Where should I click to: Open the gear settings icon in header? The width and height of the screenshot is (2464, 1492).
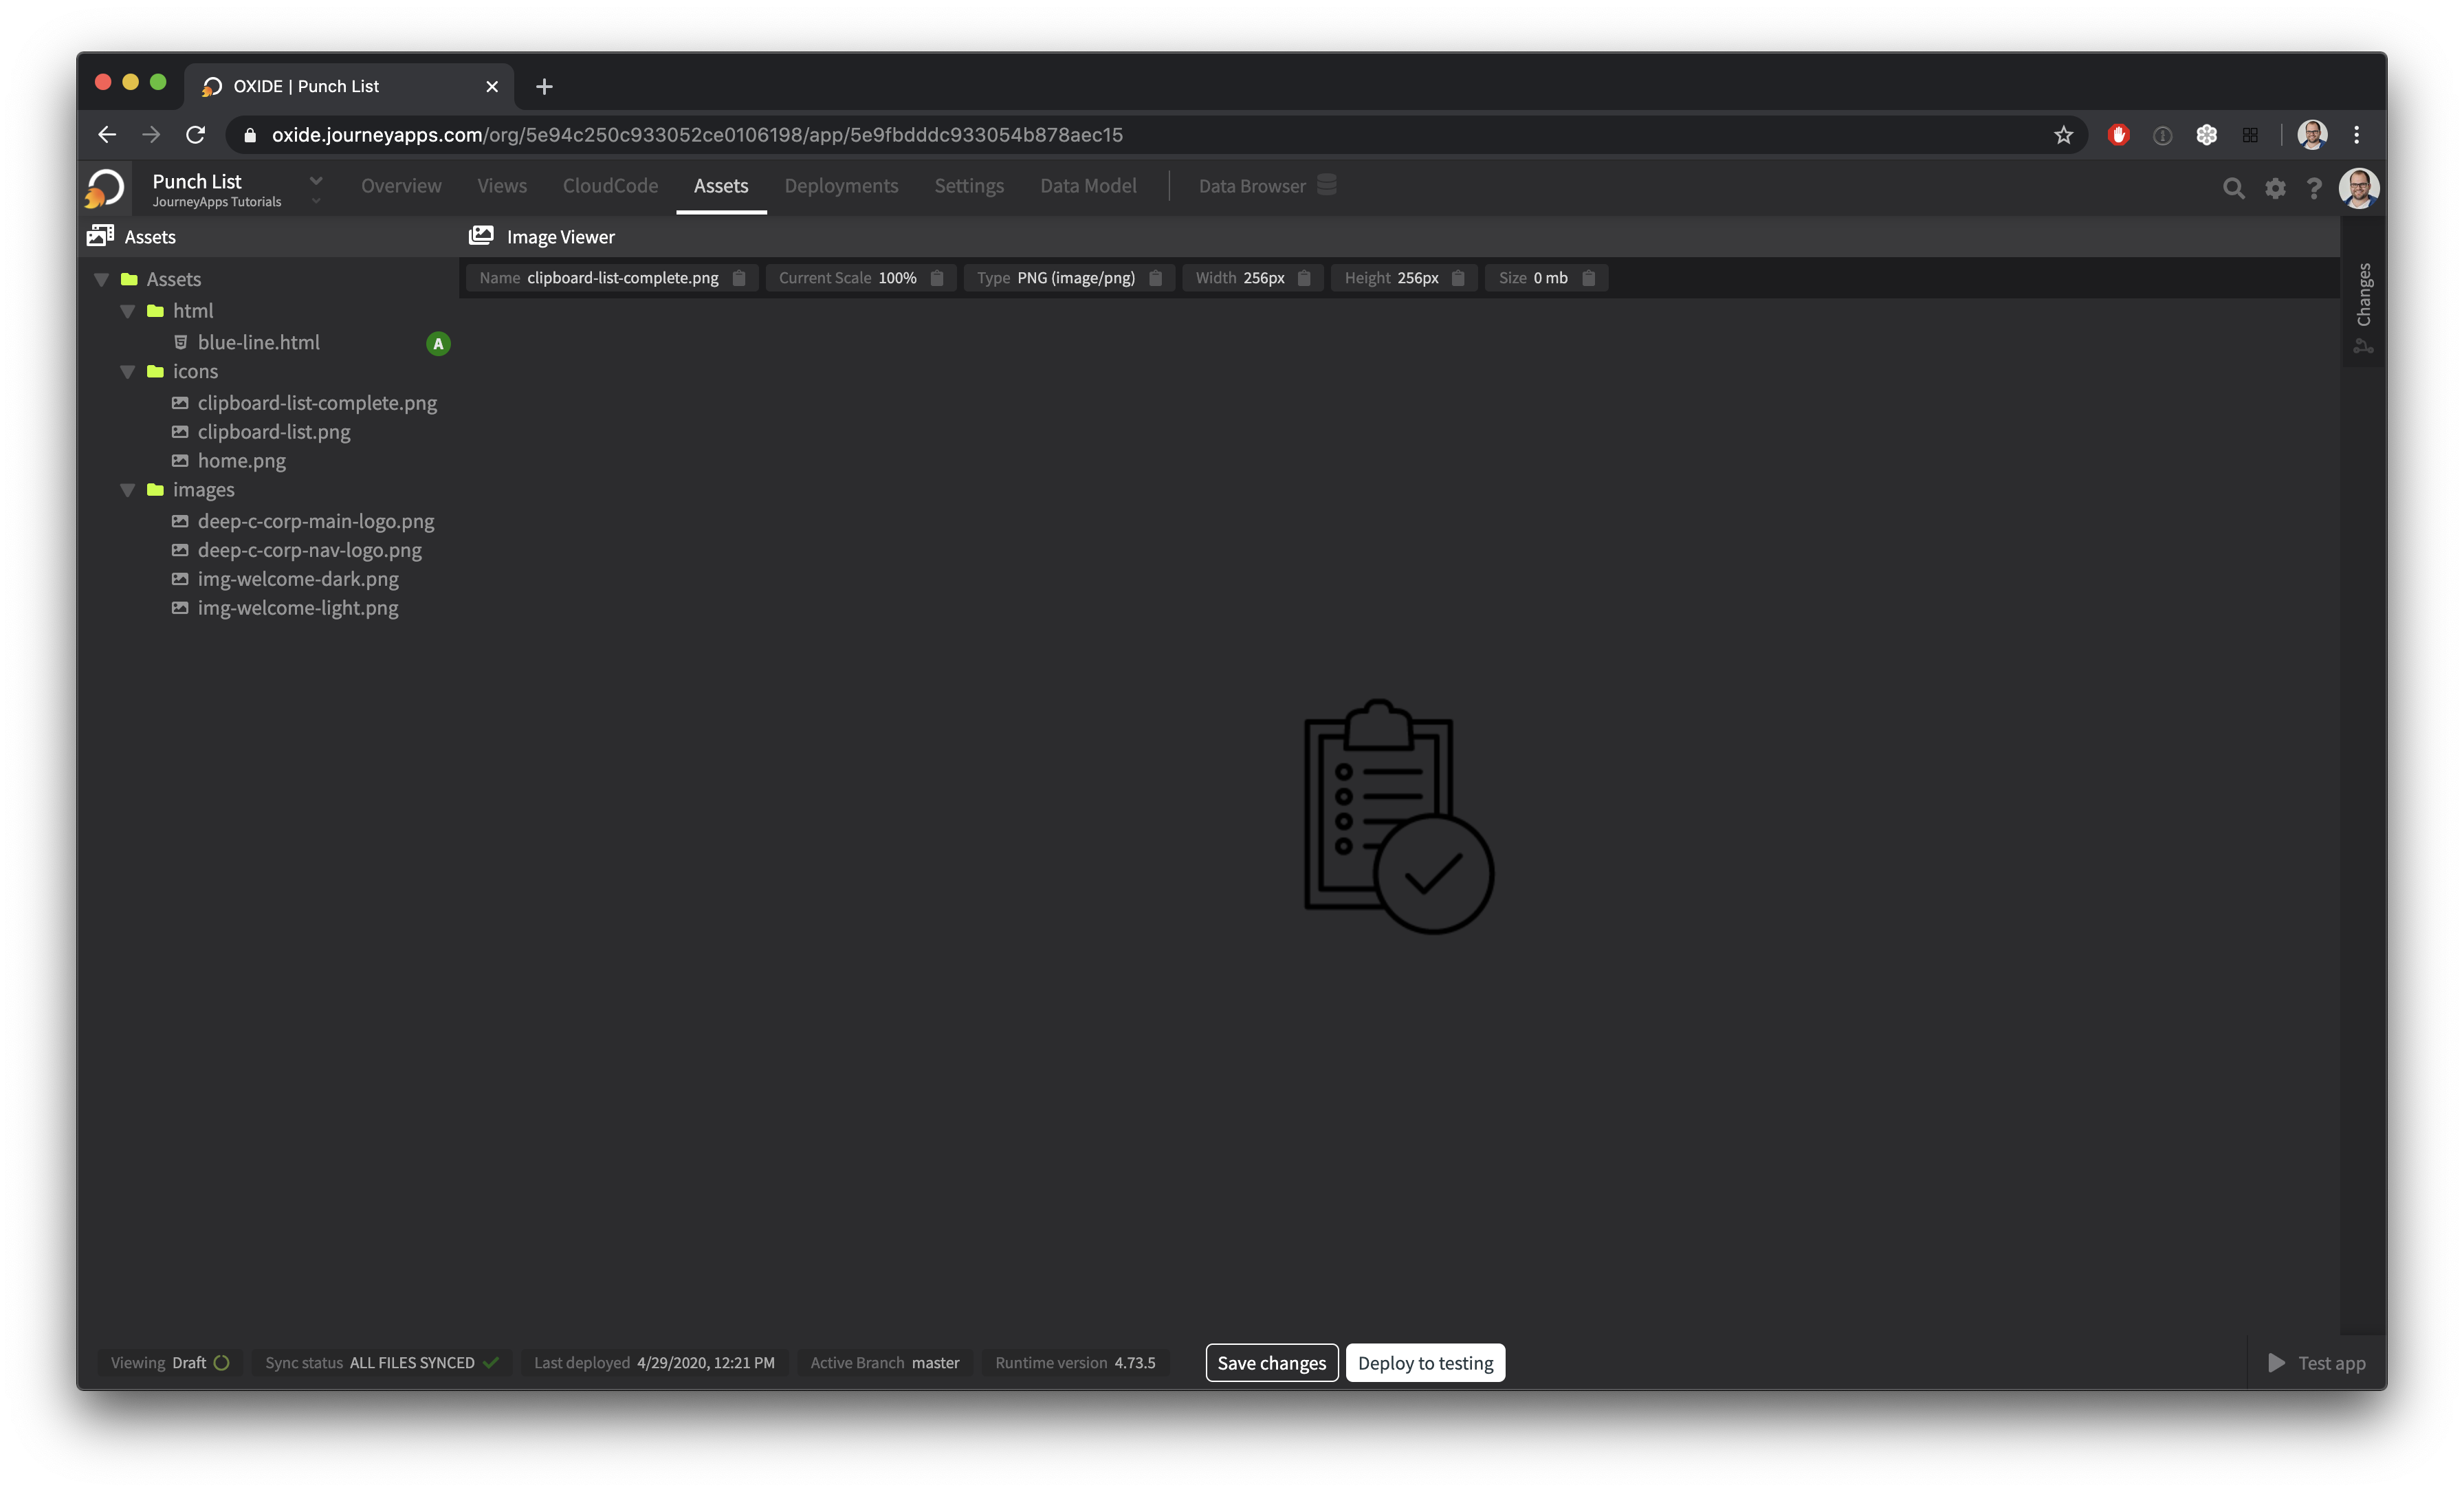[2275, 188]
